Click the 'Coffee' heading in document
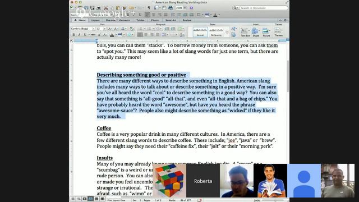 pyautogui.click(x=104, y=128)
